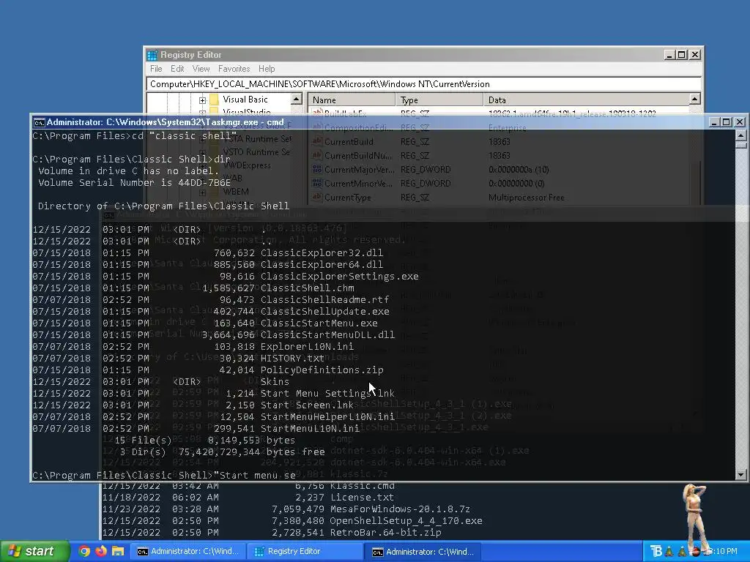Click ClassicShellReadme.rtf in cmd output
Screen dimensions: 750x562
coord(324,299)
